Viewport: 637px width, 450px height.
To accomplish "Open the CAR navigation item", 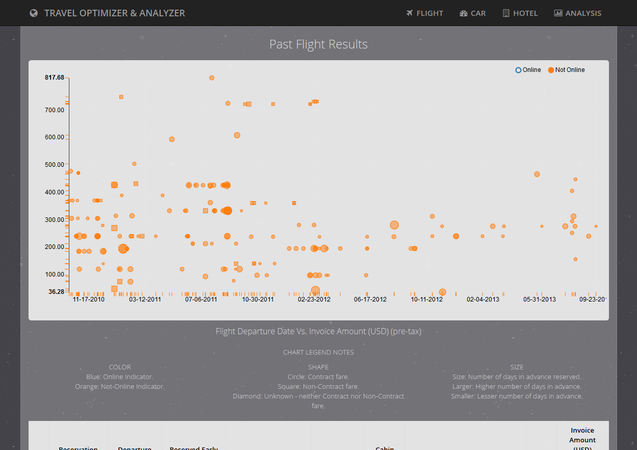I will (x=473, y=13).
